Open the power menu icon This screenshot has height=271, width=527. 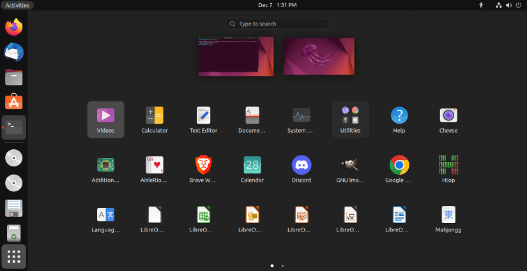tap(518, 5)
